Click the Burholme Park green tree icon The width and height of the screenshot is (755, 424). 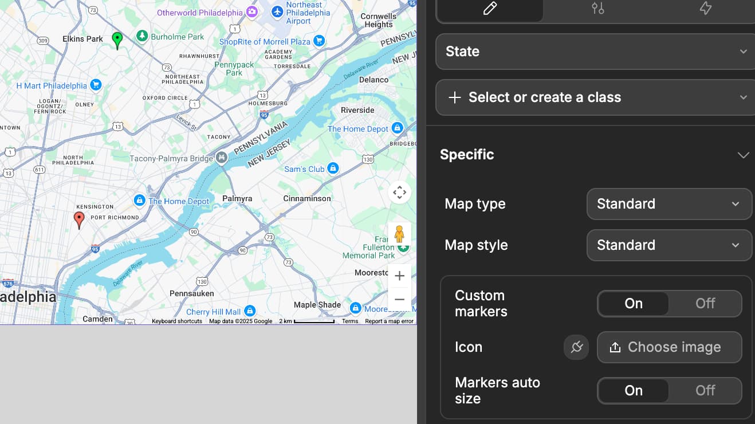point(142,36)
